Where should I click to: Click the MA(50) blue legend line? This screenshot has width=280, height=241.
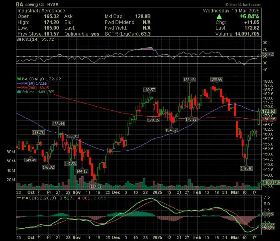tap(19, 83)
